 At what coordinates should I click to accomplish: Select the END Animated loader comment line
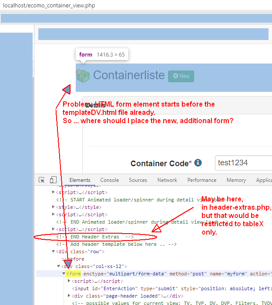pos(142,222)
